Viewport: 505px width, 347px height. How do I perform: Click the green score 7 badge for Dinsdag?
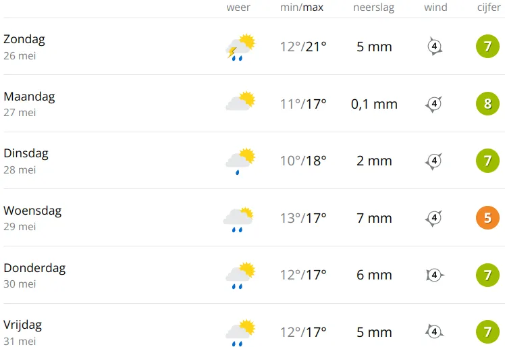click(487, 161)
